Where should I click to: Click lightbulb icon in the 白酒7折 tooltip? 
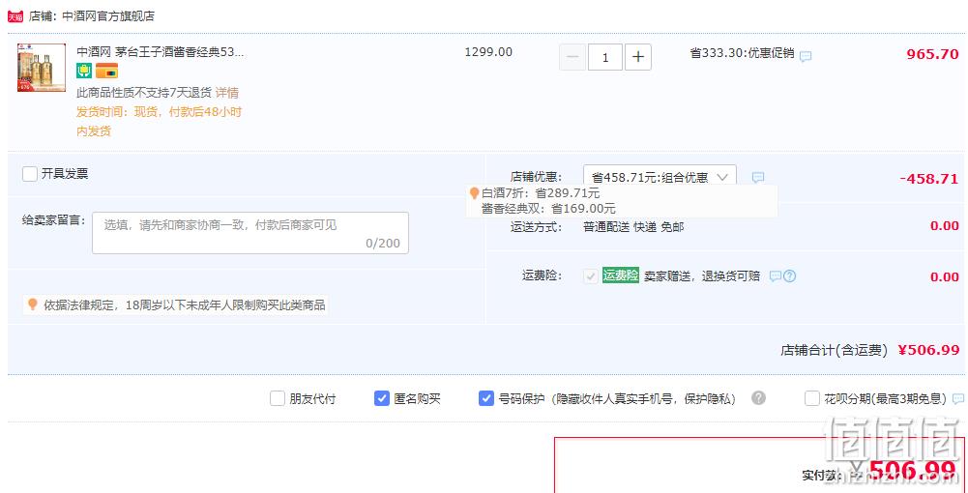tap(474, 193)
